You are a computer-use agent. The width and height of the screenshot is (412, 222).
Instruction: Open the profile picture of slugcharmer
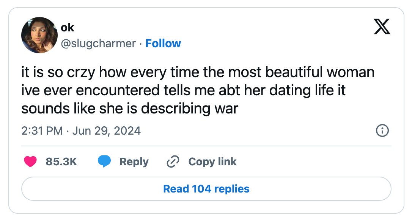click(x=39, y=35)
